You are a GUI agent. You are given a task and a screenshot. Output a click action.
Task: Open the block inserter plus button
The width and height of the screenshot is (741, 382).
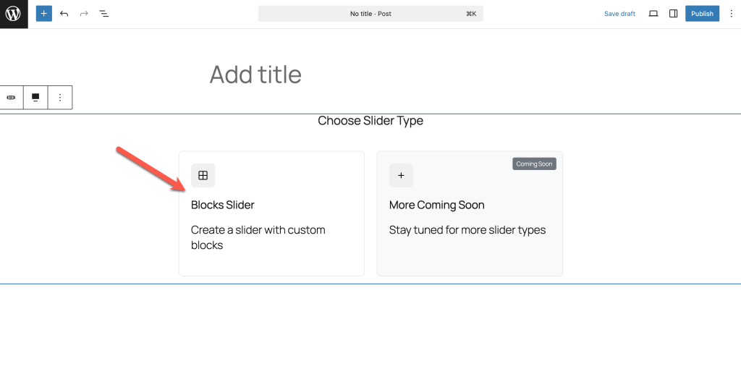click(44, 14)
